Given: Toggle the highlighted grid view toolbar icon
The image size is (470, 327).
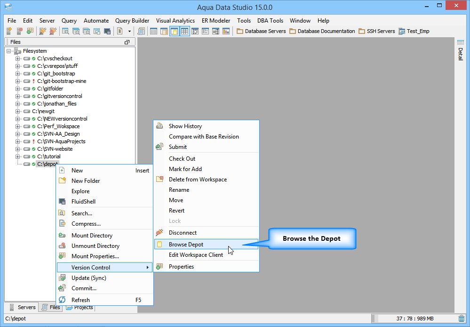Looking at the screenshot, I should pyautogui.click(x=184, y=31).
